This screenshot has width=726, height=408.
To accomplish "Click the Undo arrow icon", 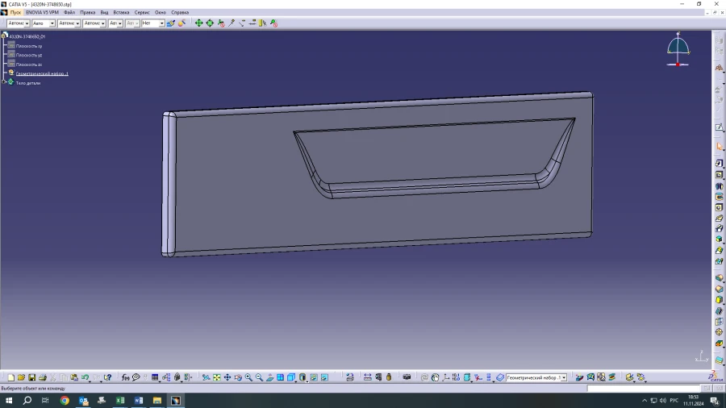I will (85, 377).
